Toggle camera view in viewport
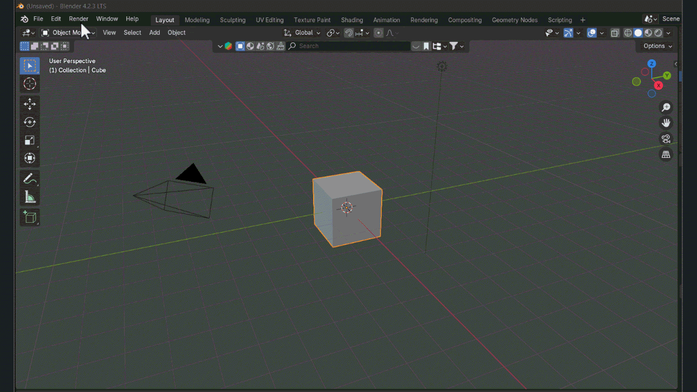The image size is (697, 392). pos(665,139)
